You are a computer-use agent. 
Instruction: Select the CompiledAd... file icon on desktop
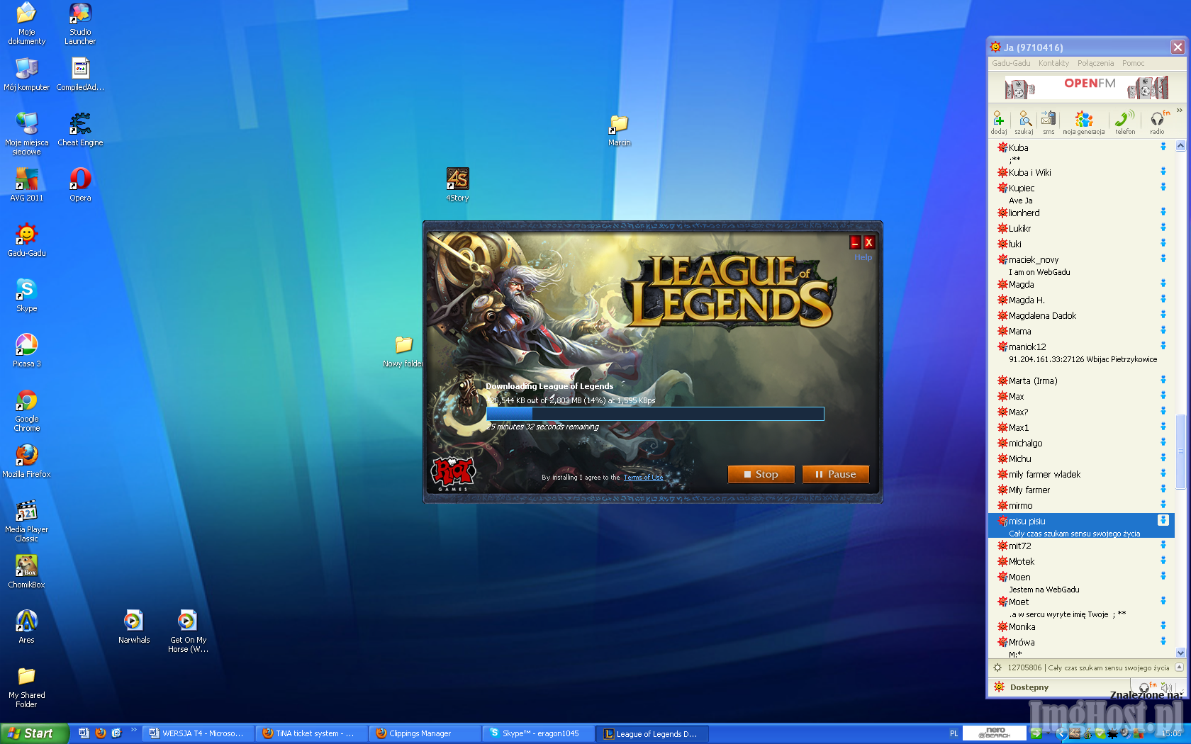coord(80,74)
